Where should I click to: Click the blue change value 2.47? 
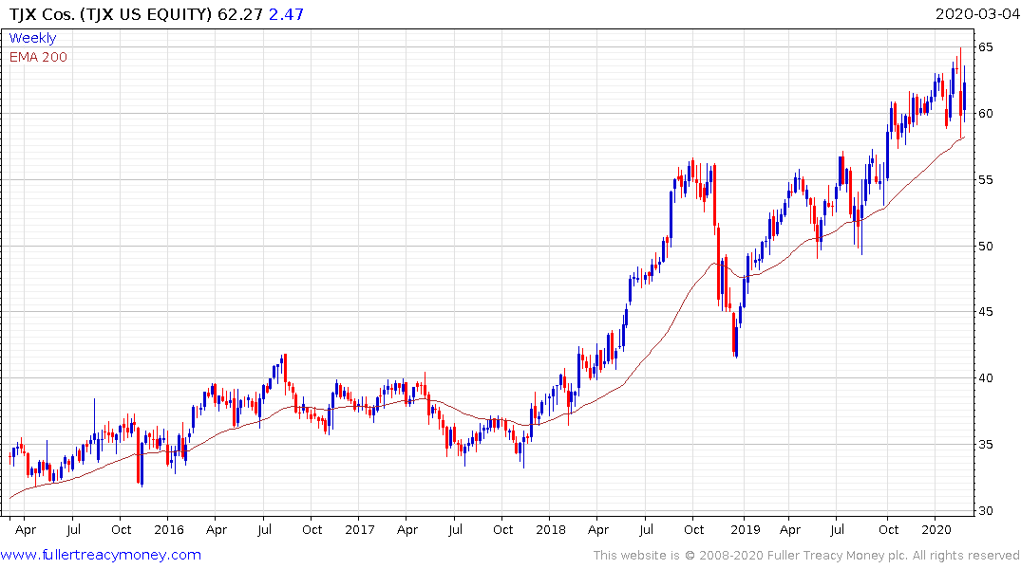[287, 14]
